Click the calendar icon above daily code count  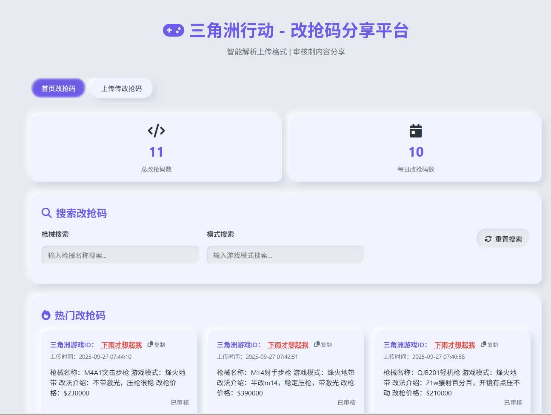(416, 131)
